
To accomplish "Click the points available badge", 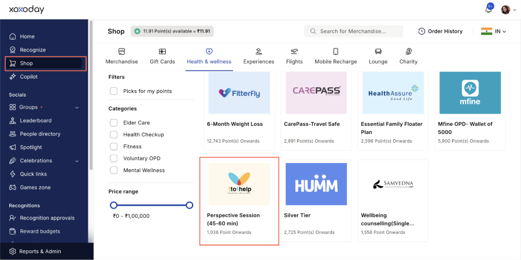I will coord(172,31).
